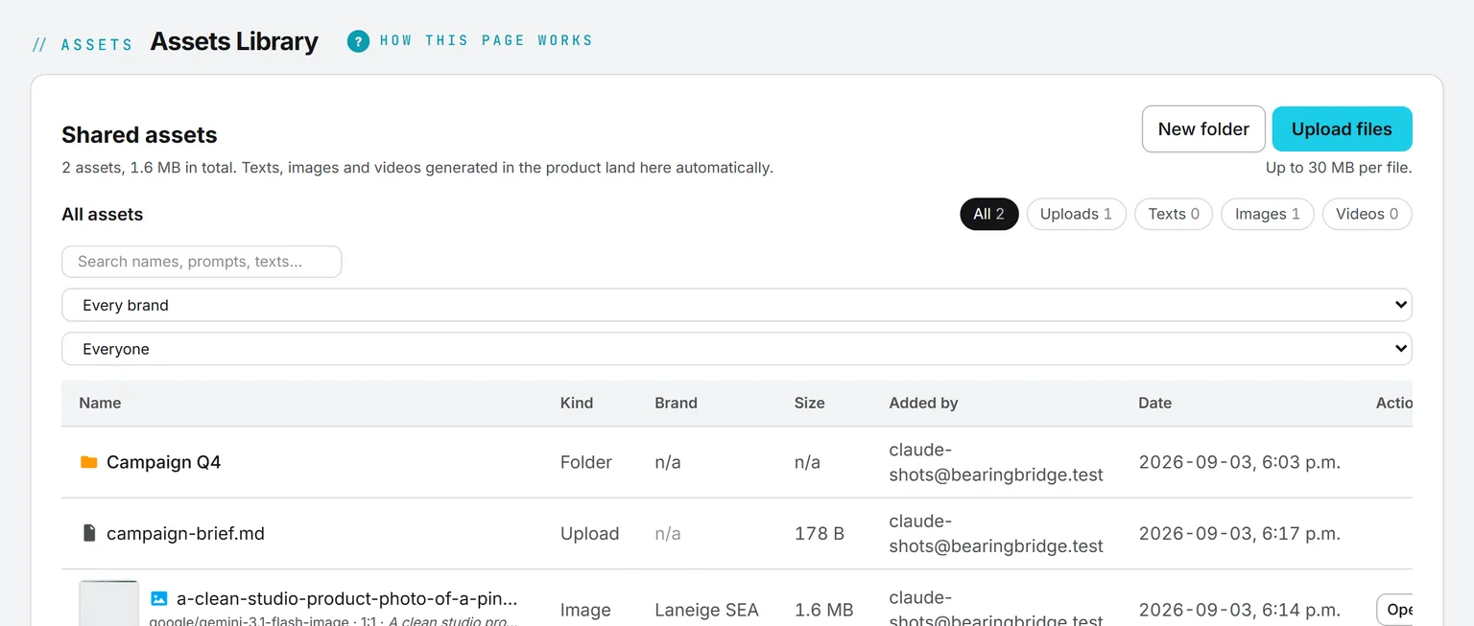Click the orange Campaign Q4 folder icon
1474x626 pixels.
(89, 462)
